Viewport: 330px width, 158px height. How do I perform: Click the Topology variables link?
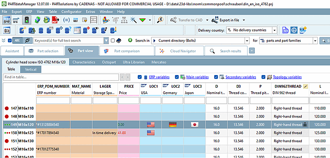[287, 77]
